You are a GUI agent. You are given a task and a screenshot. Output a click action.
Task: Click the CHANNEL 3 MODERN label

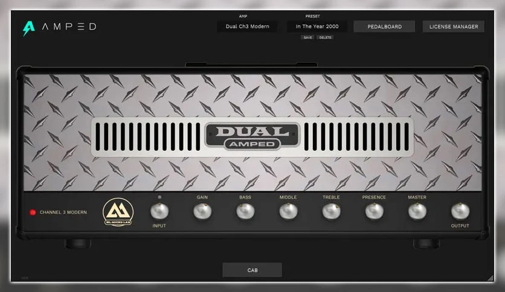pyautogui.click(x=63, y=212)
